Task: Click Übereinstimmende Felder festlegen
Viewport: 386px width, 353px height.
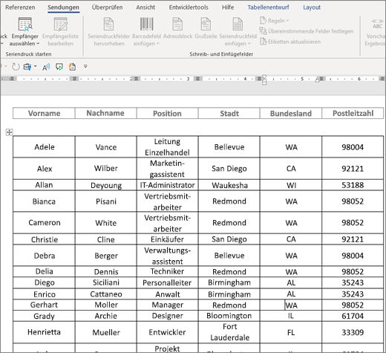Action: 307,31
